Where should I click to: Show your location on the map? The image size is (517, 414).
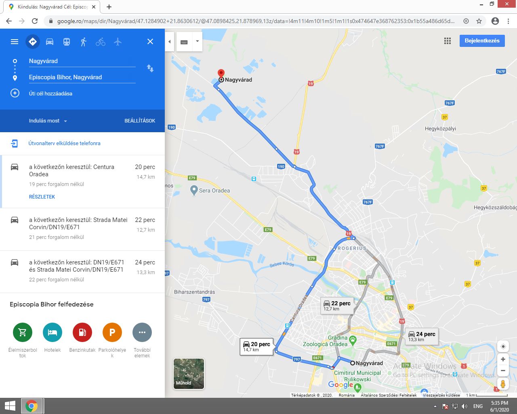(x=503, y=346)
